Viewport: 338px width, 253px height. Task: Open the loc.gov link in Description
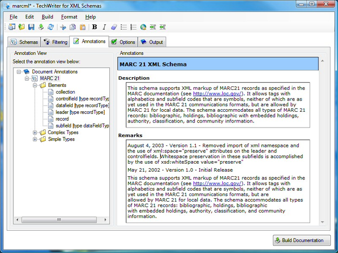tap(217, 94)
